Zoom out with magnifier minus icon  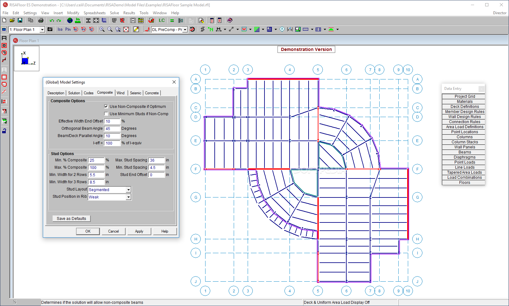[110, 29]
